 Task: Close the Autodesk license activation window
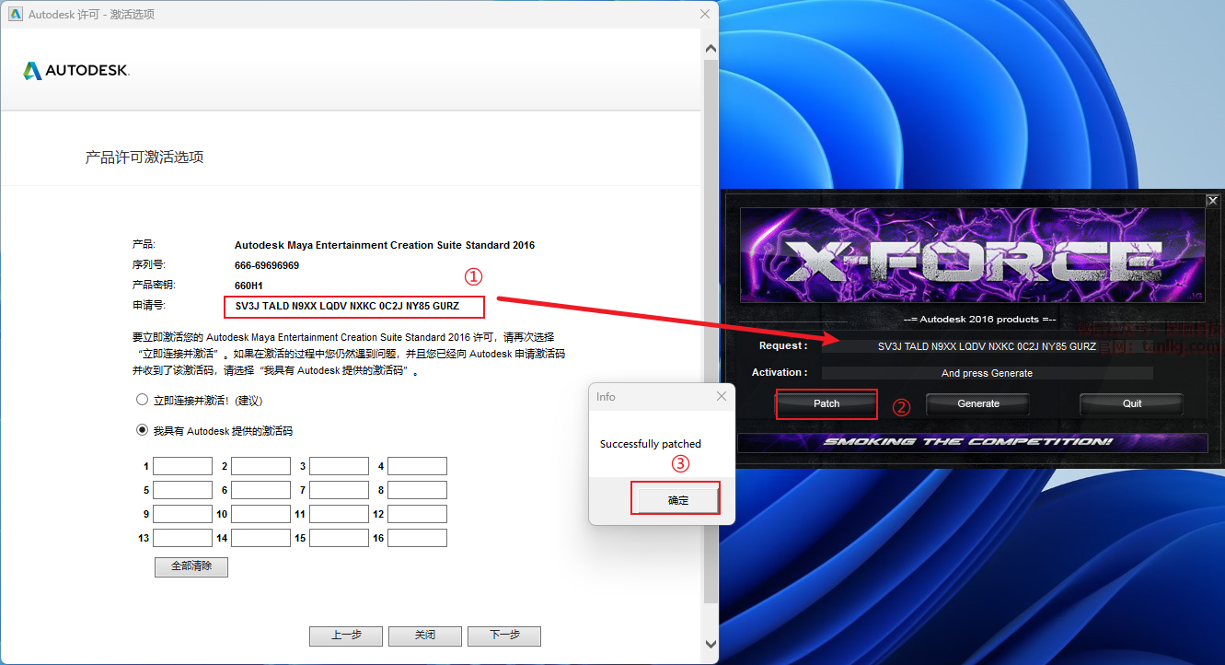(706, 14)
